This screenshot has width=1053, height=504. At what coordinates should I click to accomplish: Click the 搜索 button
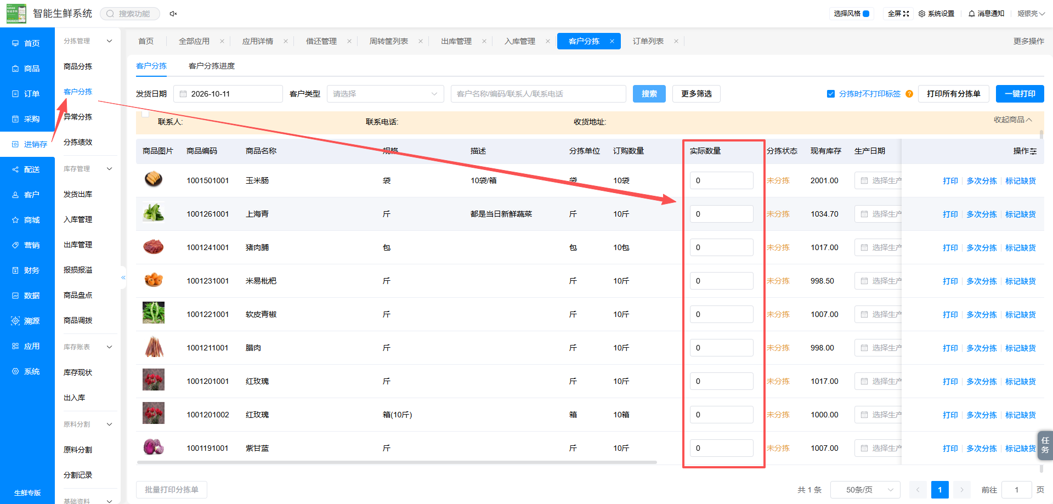pyautogui.click(x=649, y=94)
